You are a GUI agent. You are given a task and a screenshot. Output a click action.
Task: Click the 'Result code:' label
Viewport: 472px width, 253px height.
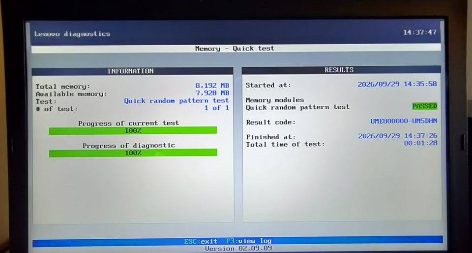pos(270,122)
